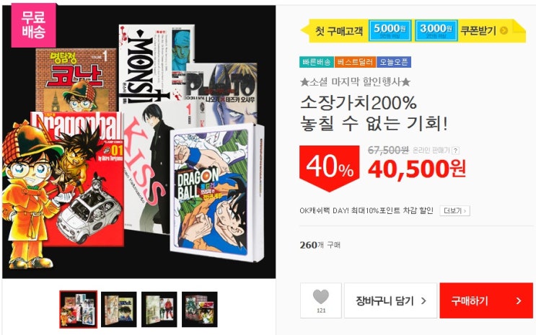
Task: Click the heart wishlist icon
Action: point(320,296)
